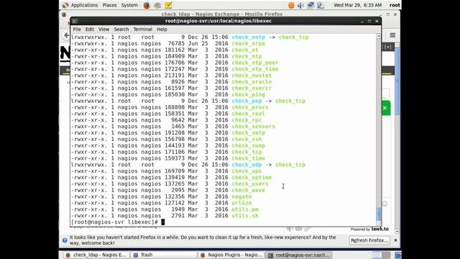The image size is (460, 259).
Task: Click the [+] expand button in Firefox page
Action: [x=388, y=47]
